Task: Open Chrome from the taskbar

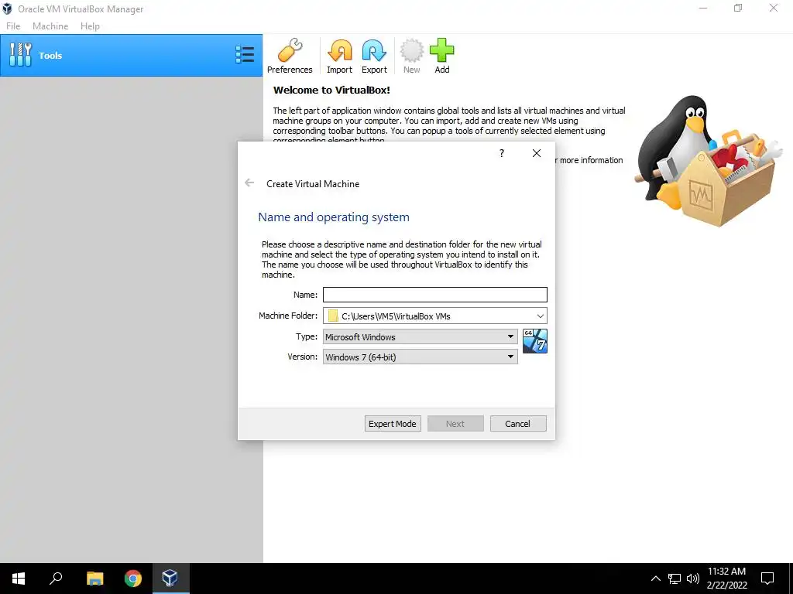Action: (133, 579)
